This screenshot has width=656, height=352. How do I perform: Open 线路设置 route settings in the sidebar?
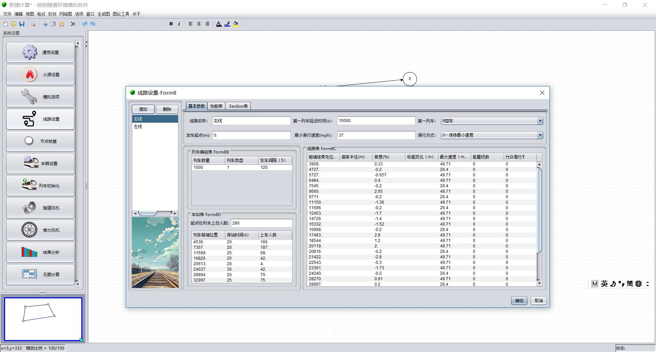point(40,119)
